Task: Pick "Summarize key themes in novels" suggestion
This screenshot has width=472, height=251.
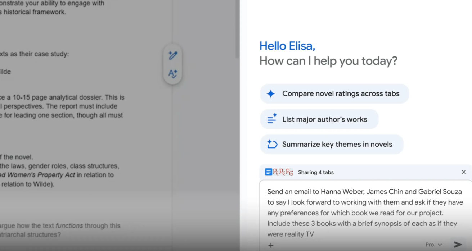Action: [337, 145]
